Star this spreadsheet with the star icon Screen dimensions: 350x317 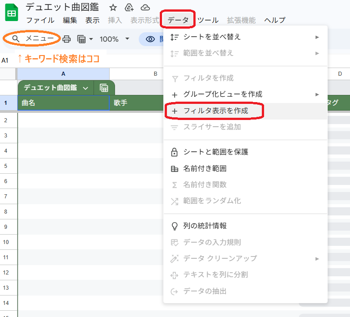113,8
